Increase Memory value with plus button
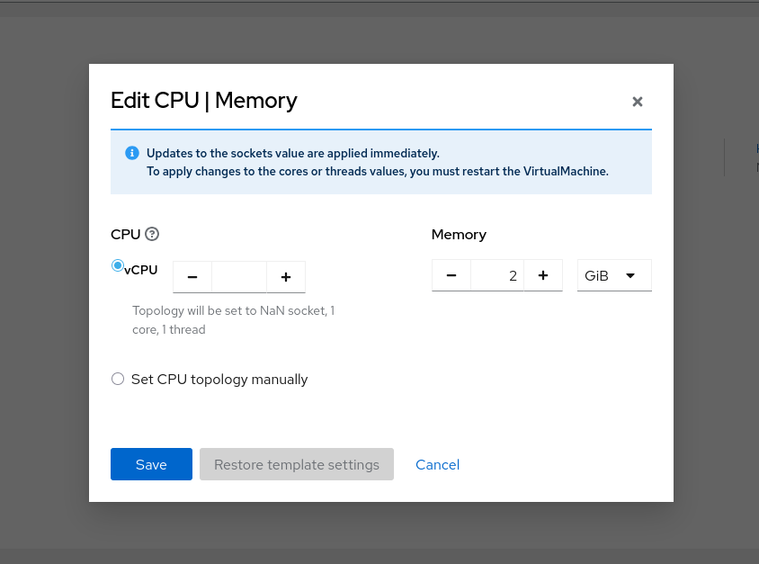This screenshot has height=564, width=759. coord(543,275)
